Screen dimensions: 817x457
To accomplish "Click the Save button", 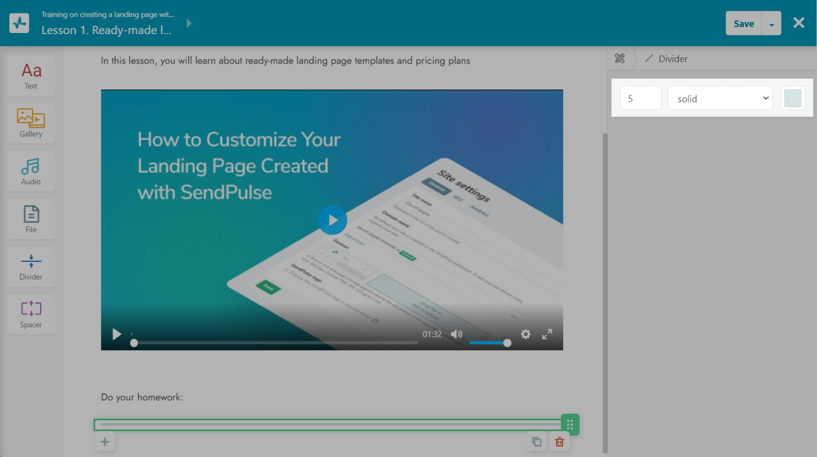I will pos(743,24).
